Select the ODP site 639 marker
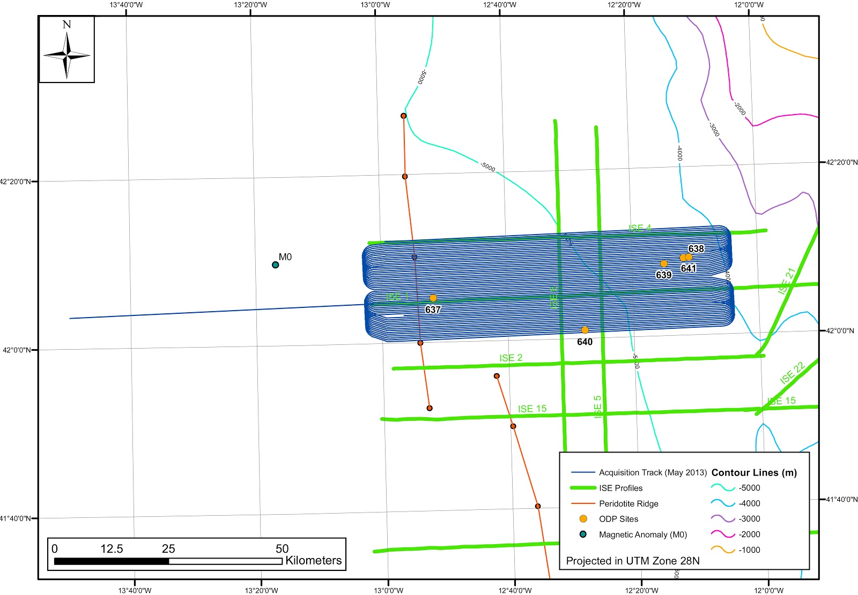Viewport: 858px width, 595px height. tap(664, 263)
